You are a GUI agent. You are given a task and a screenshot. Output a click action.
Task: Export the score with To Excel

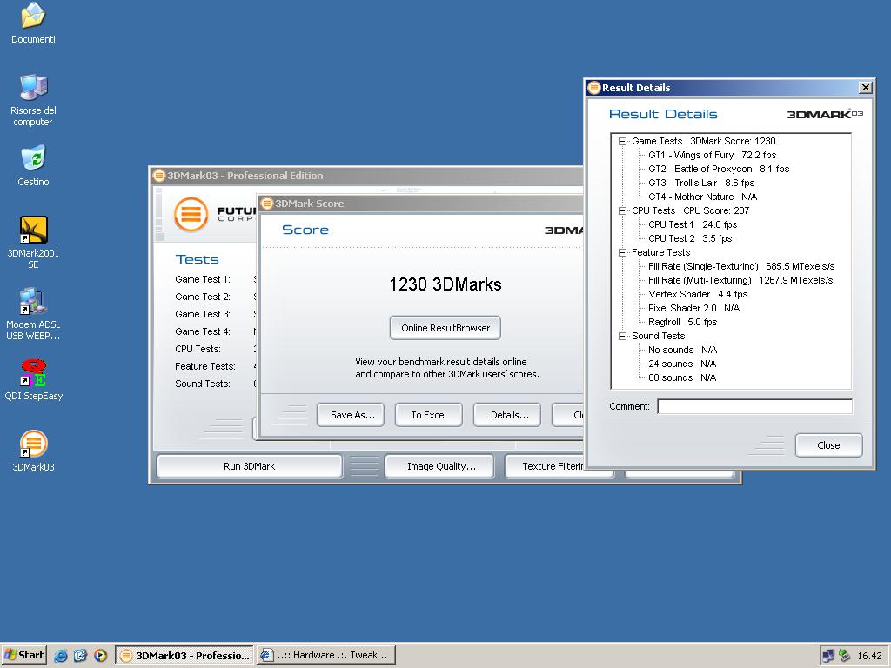click(x=428, y=415)
